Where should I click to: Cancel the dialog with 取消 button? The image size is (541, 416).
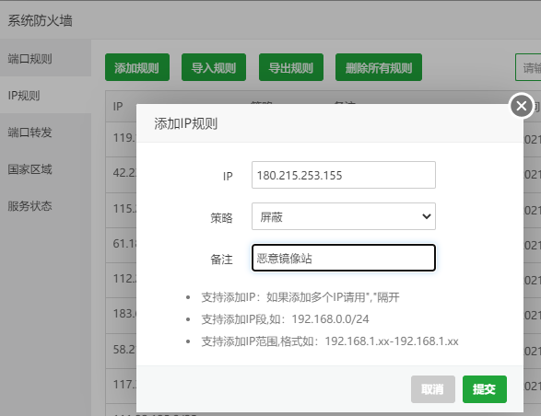coord(432,389)
